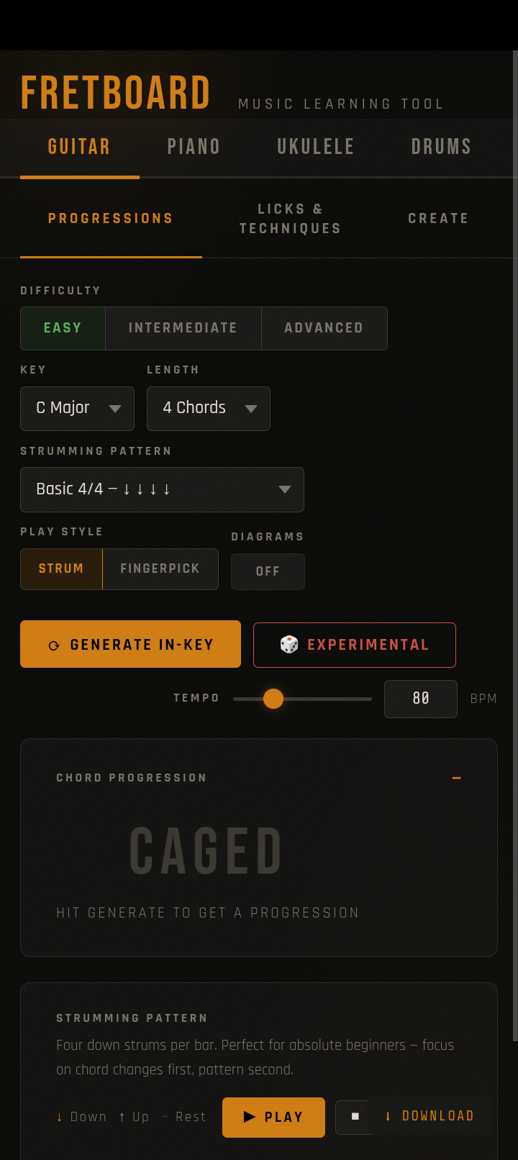Screen dimensions: 518x1160
Task: Click the dice icon on Experimental
Action: click(289, 645)
